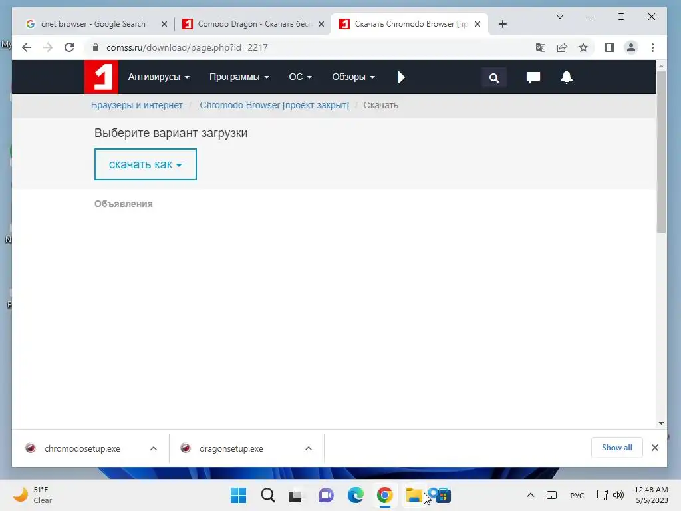Click the scrollbar up arrow
The height and width of the screenshot is (511, 681).
(661, 66)
